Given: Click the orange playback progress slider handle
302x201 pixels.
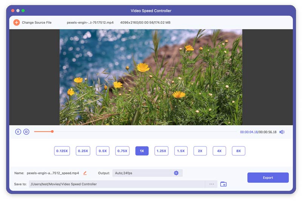Looking at the screenshot, I should click(52, 131).
